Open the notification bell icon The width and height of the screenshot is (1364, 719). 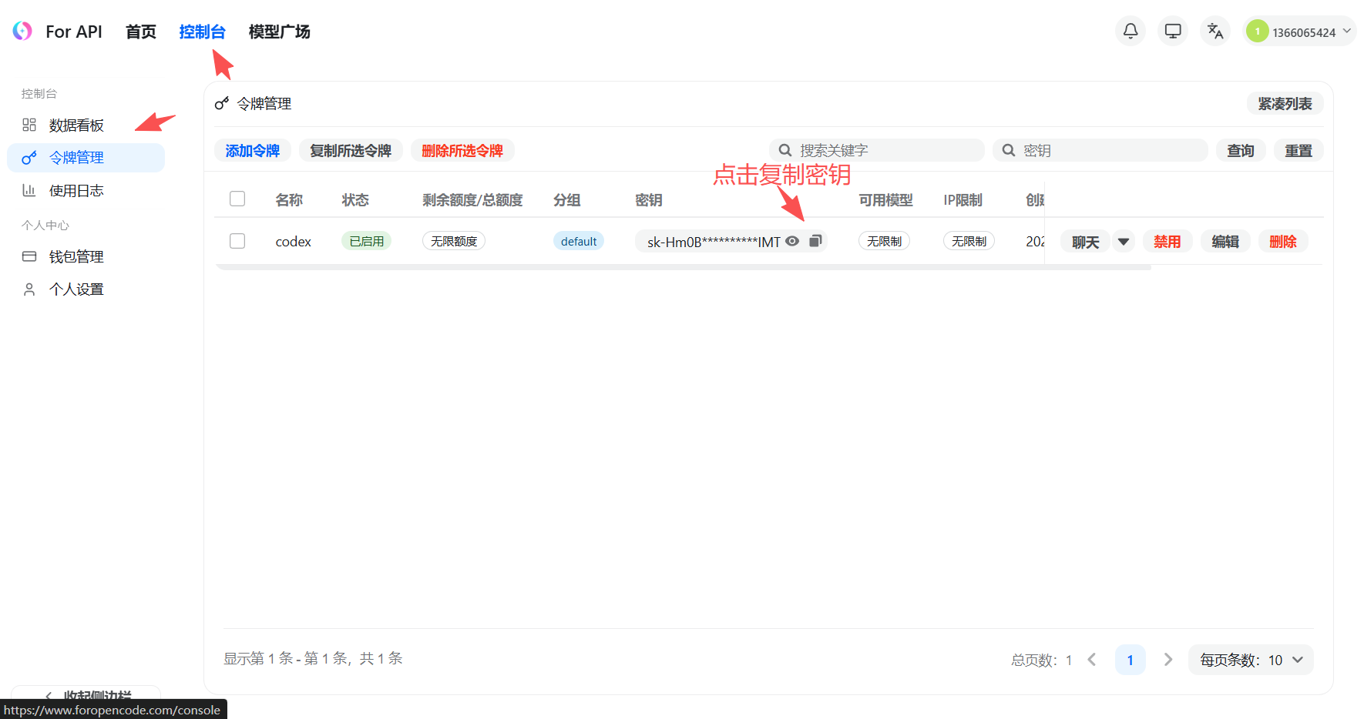(x=1130, y=31)
